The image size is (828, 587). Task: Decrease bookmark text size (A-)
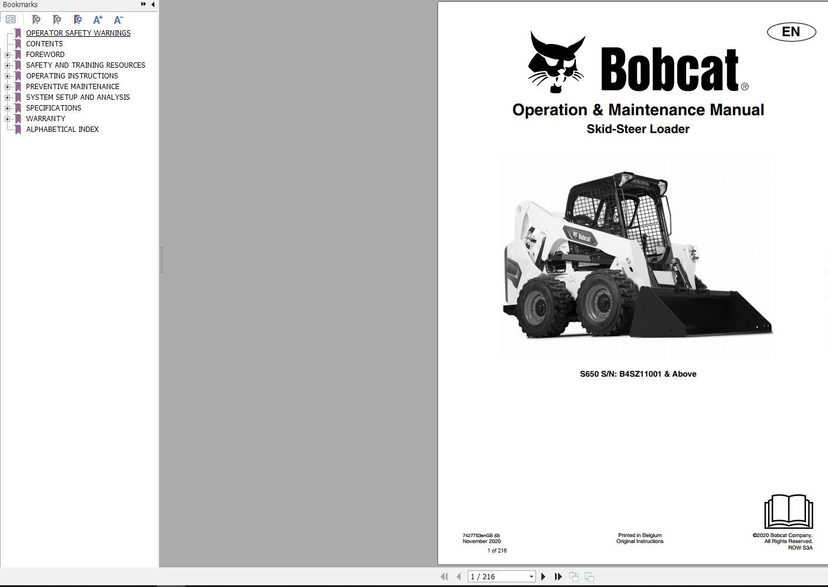(x=119, y=20)
